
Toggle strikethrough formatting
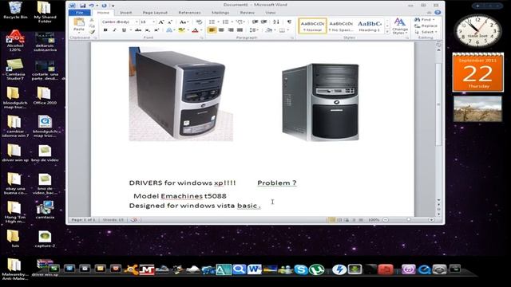click(138, 30)
